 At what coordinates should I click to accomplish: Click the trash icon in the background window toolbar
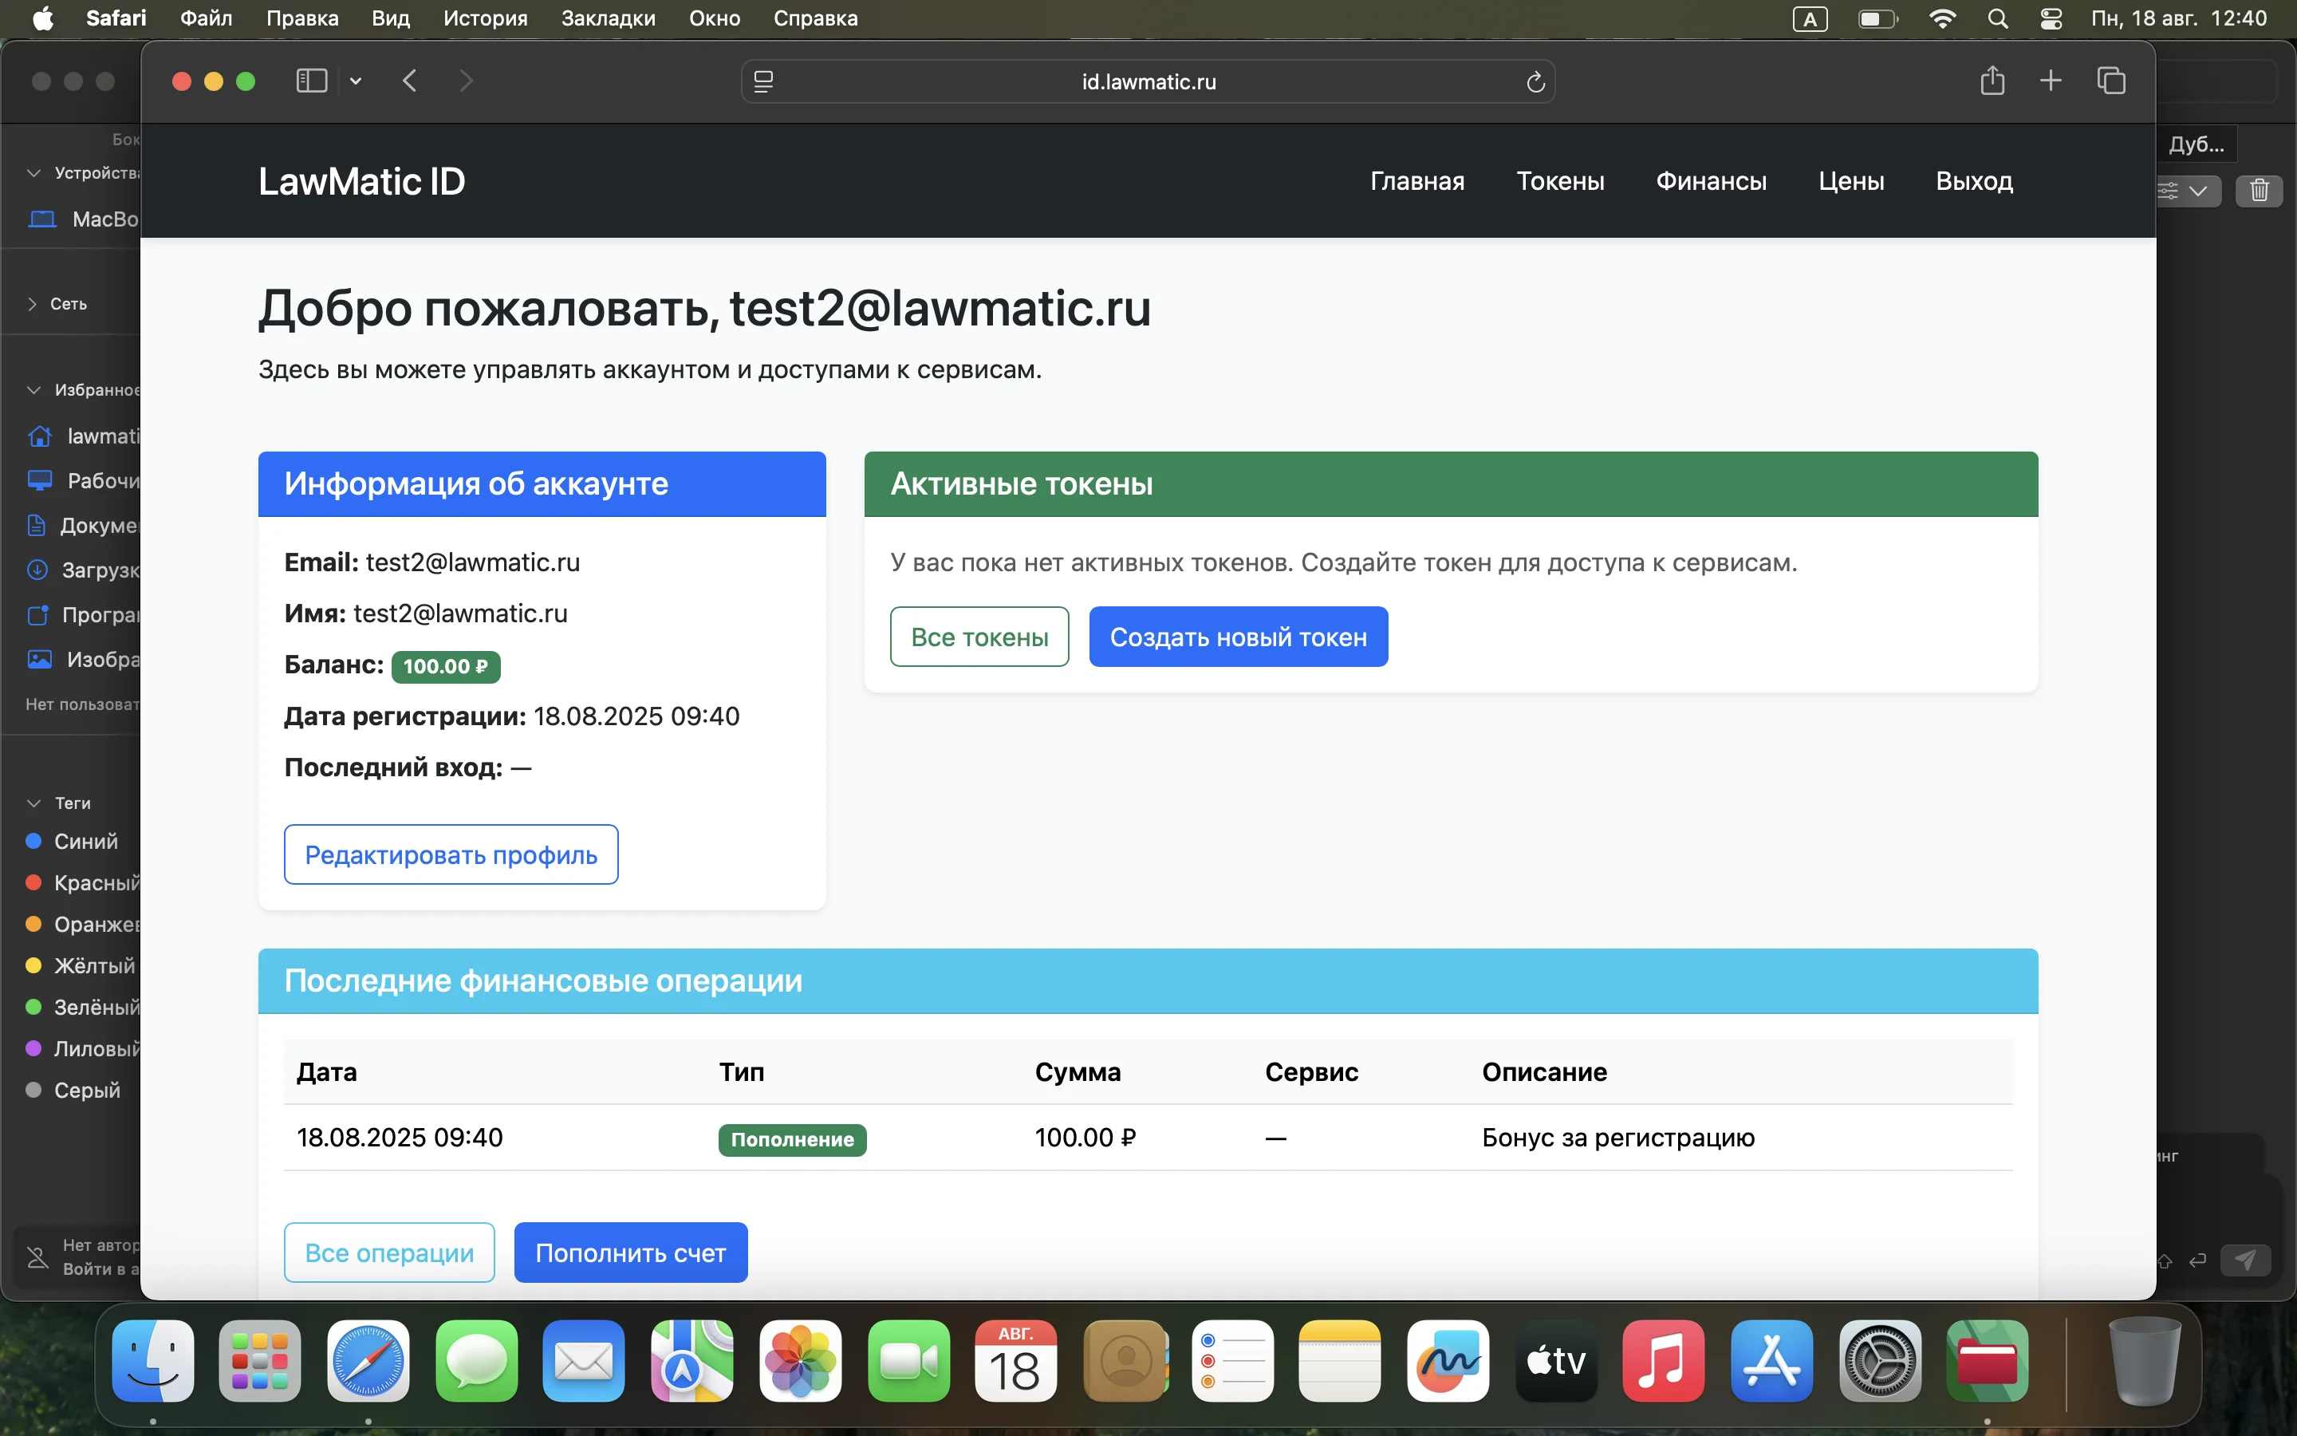coord(2259,191)
